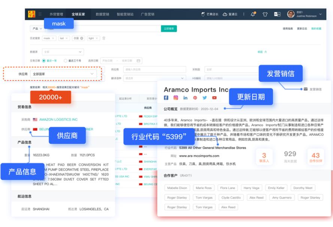Click the '16223.0KG' weight value
The image size is (333, 227).
coord(41,155)
